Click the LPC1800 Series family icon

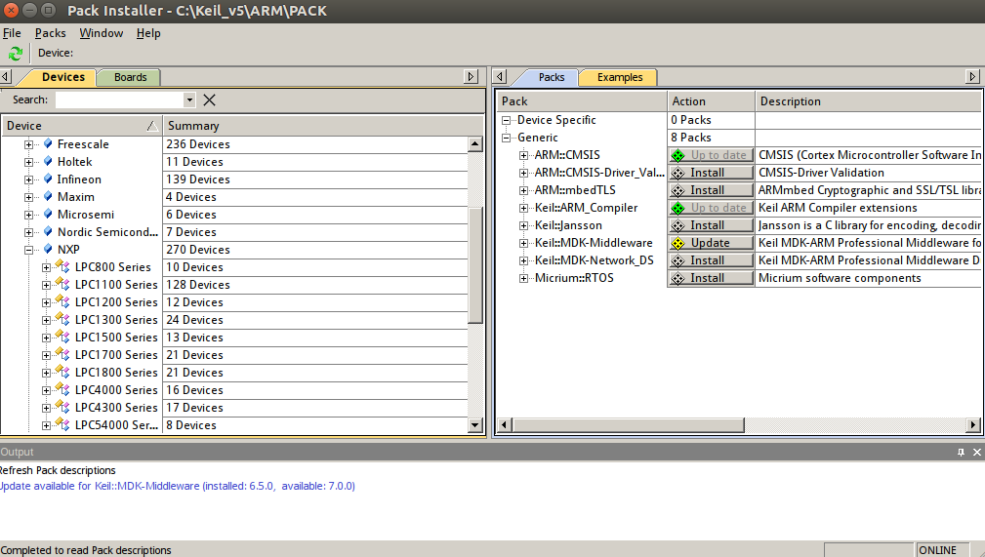click(62, 372)
